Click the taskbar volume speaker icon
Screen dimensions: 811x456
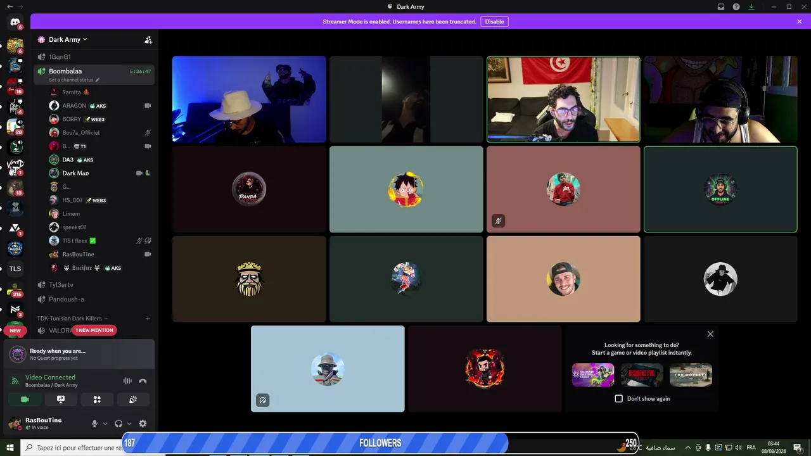tap(738, 448)
